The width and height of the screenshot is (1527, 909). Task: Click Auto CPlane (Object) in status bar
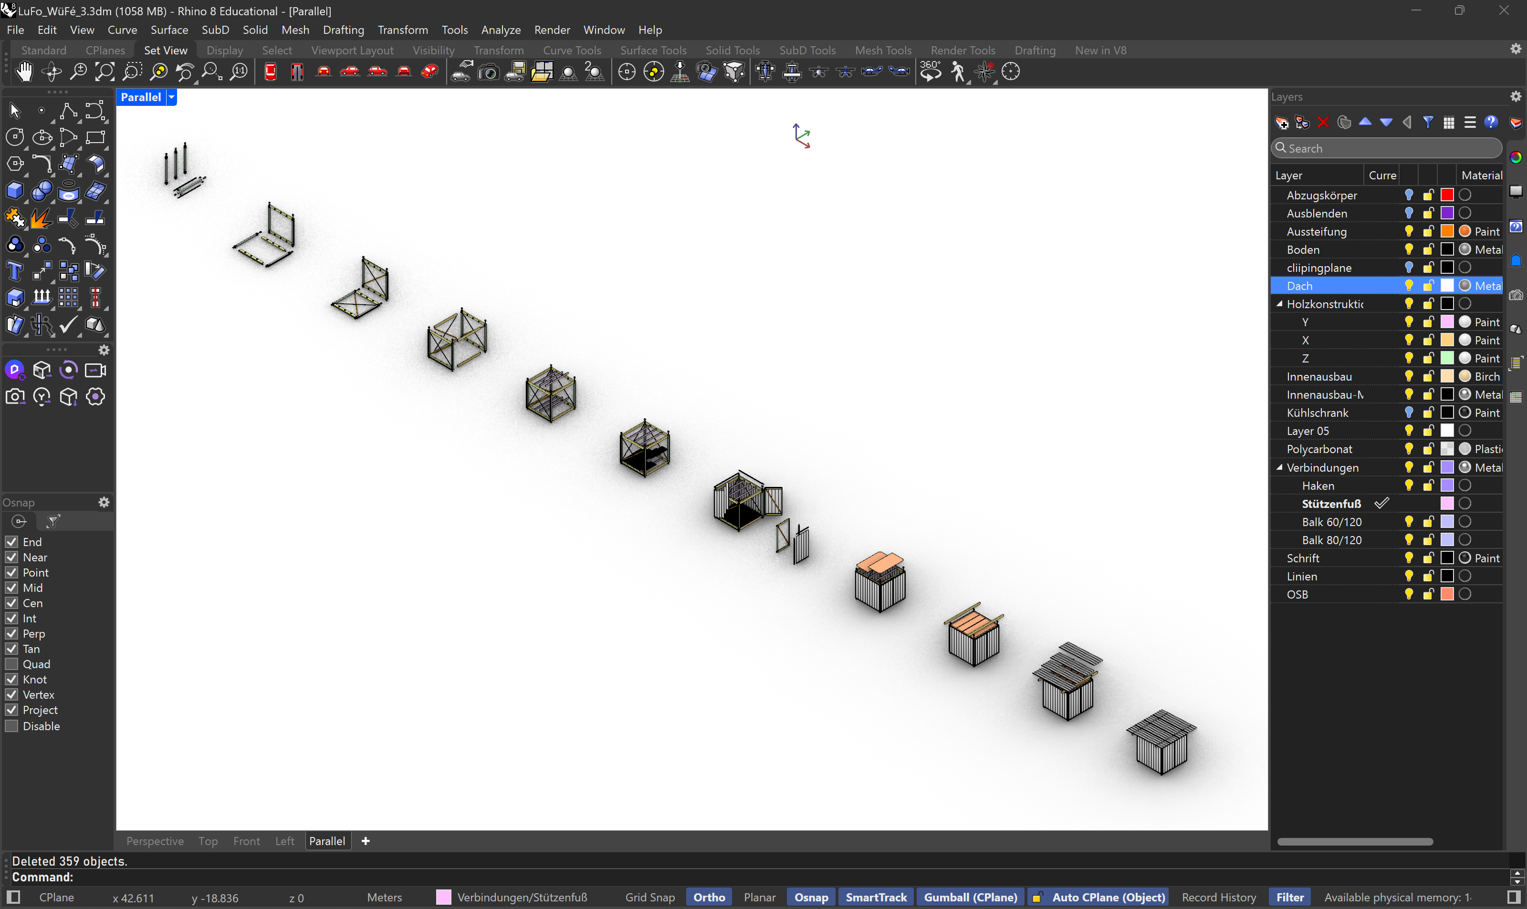[x=1098, y=898]
